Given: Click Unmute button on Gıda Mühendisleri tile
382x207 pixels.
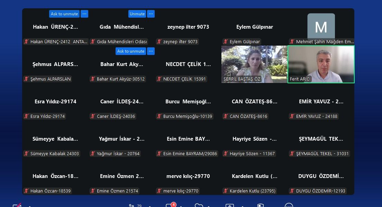Looking at the screenshot, I should (x=137, y=14).
